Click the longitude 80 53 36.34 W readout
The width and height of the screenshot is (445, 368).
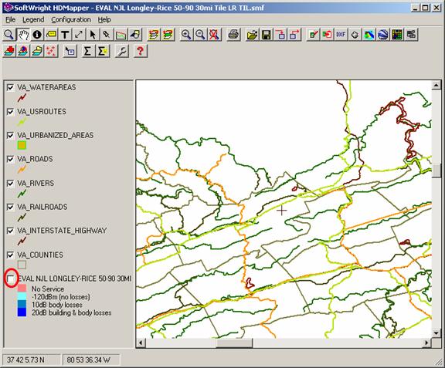pos(89,360)
